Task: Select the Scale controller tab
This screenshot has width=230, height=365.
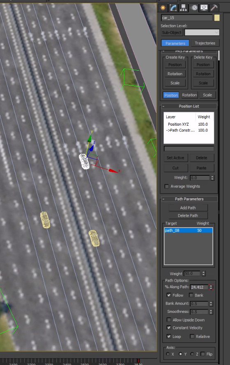Action: pos(207,95)
